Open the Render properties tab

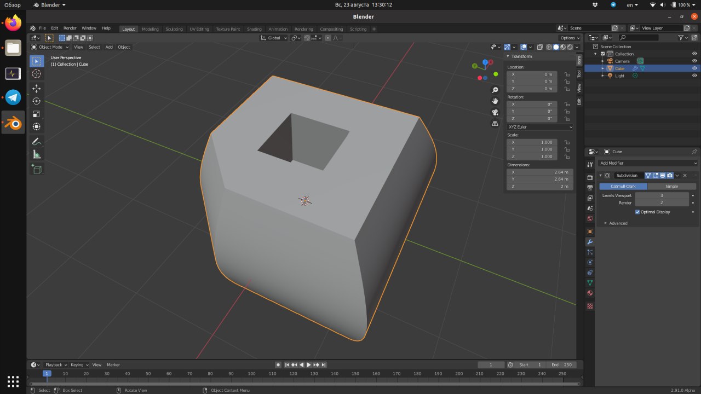click(590, 177)
